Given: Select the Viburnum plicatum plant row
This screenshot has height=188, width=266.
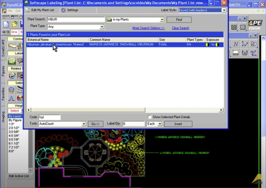Looking at the screenshot, I should (125, 45).
